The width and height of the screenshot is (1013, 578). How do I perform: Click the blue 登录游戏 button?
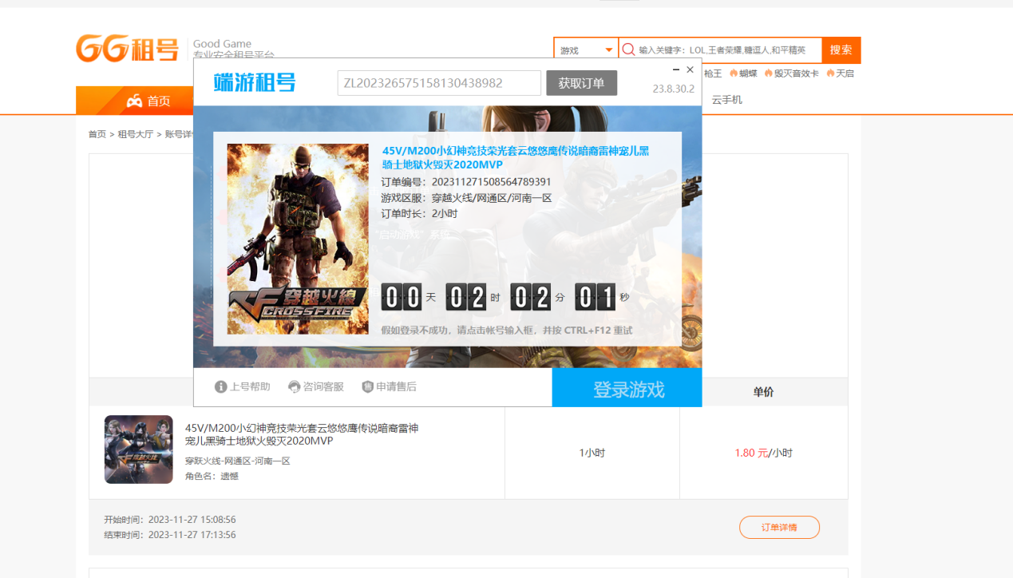pyautogui.click(x=627, y=389)
